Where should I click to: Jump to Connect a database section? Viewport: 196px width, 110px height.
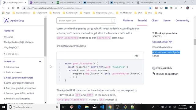click(x=162, y=47)
